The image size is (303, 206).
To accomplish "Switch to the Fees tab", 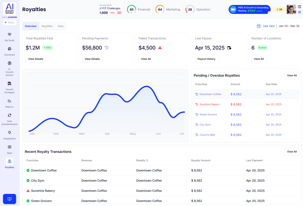I will pos(60,26).
